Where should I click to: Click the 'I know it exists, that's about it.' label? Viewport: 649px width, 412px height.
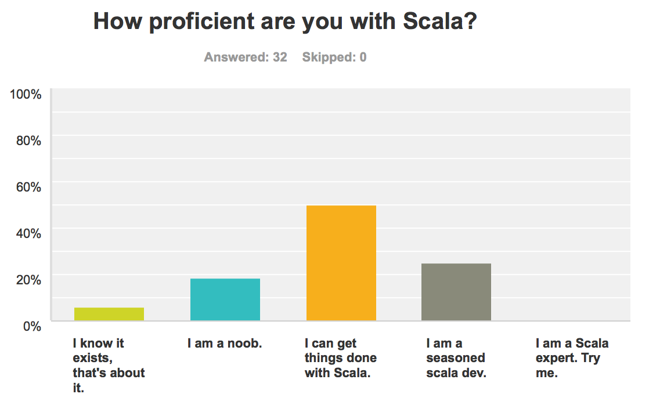pyautogui.click(x=109, y=366)
